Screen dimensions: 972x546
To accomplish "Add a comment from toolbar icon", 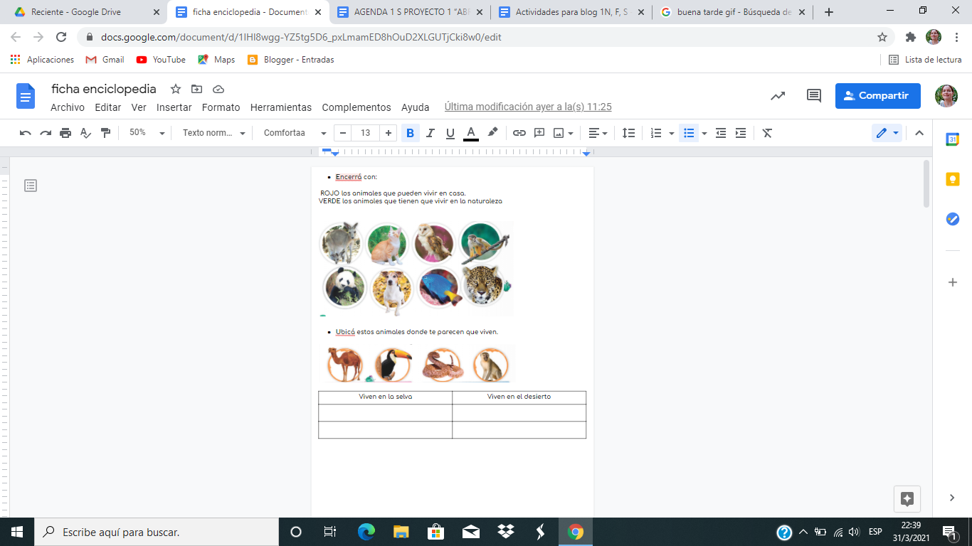I will (x=539, y=133).
